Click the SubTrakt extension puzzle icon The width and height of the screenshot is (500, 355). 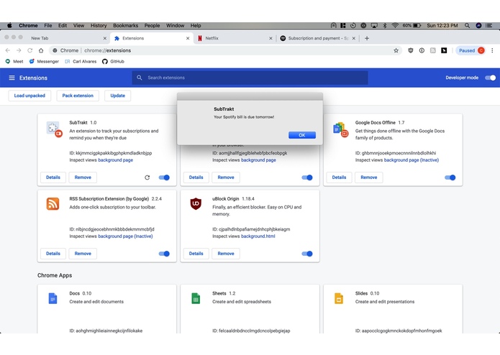pos(53,129)
